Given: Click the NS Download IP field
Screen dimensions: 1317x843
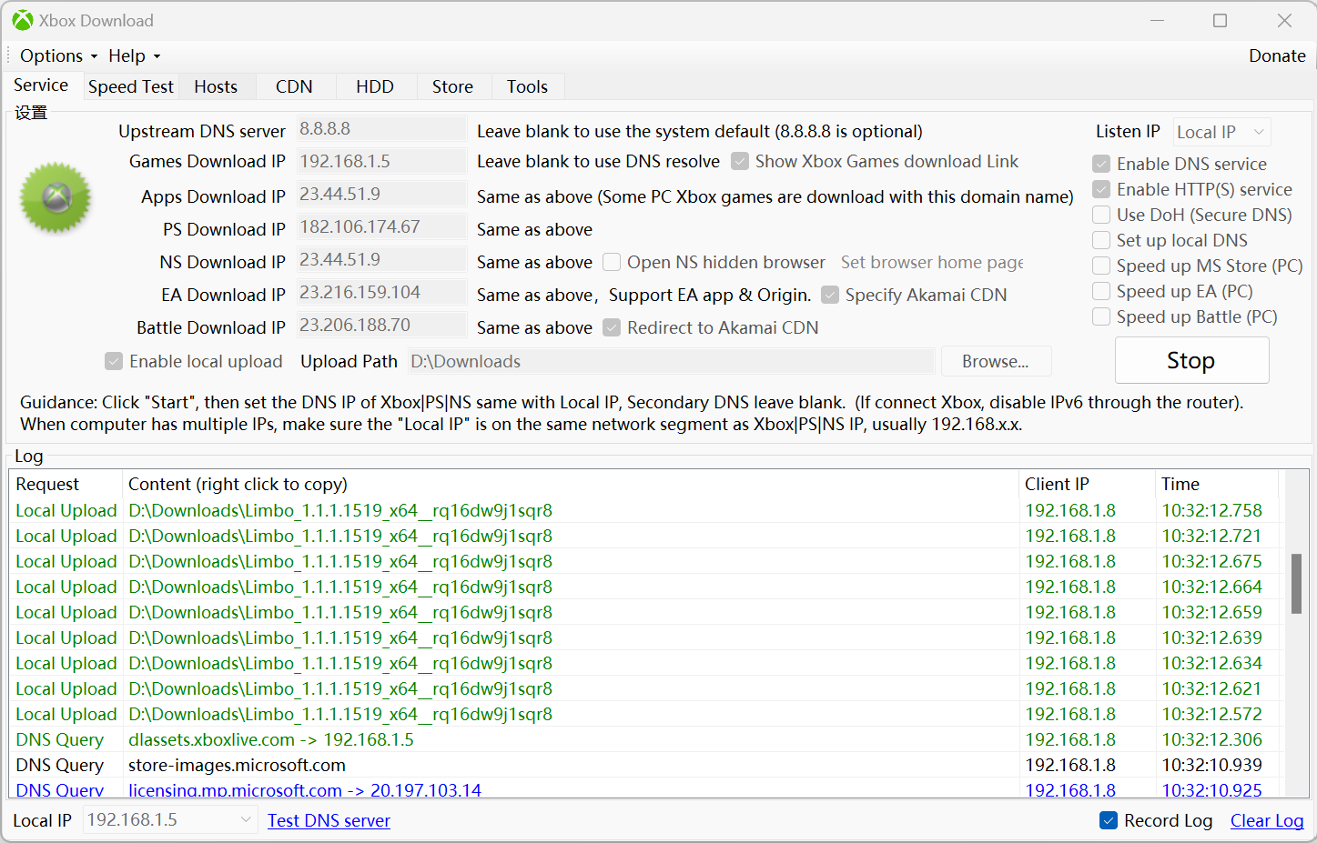Looking at the screenshot, I should click(381, 259).
